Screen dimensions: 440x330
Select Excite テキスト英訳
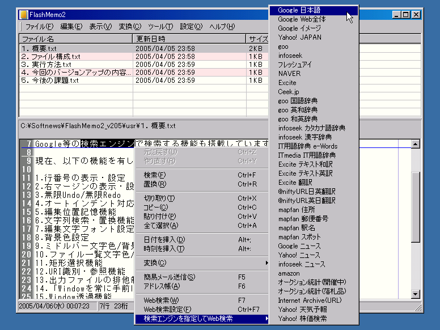coord(314,174)
